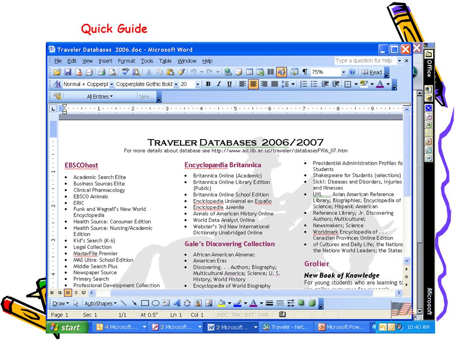Open the Draw menu dropdown

(x=61, y=303)
